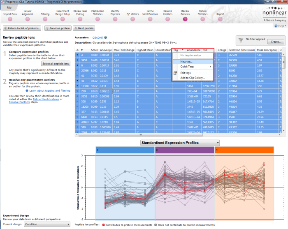
Task: Click the Previous protein button
Action: click(58, 28)
